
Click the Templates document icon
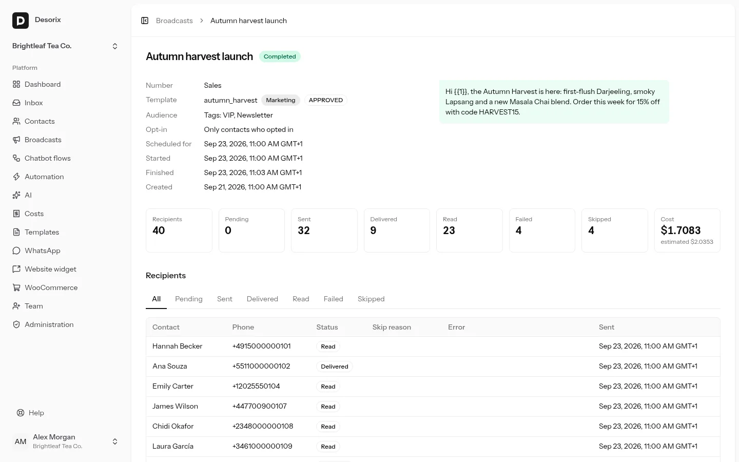click(16, 232)
